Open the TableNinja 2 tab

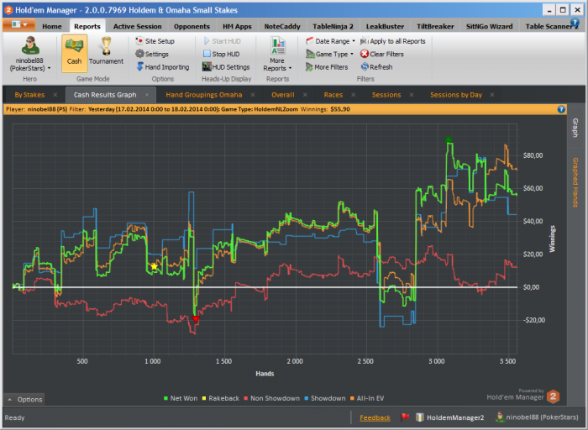333,26
